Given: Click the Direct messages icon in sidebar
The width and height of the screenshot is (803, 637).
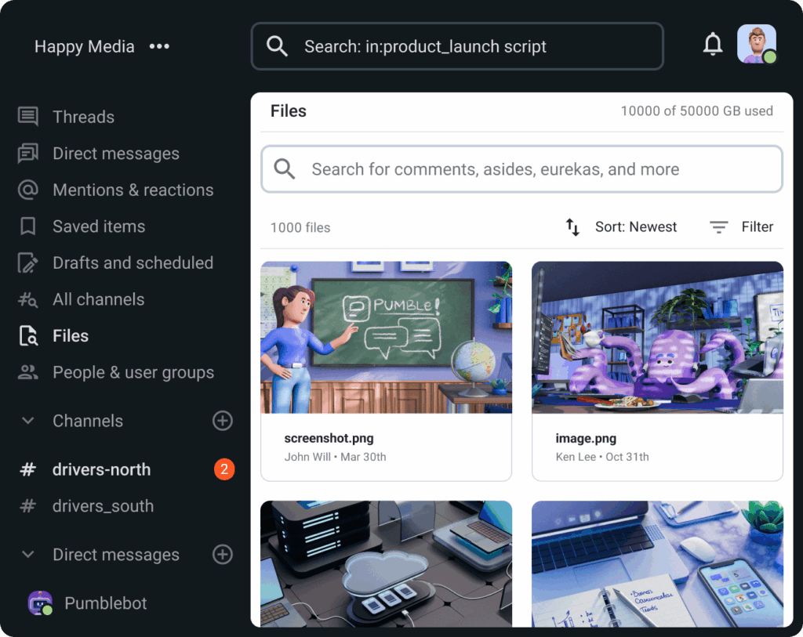Looking at the screenshot, I should click(27, 154).
